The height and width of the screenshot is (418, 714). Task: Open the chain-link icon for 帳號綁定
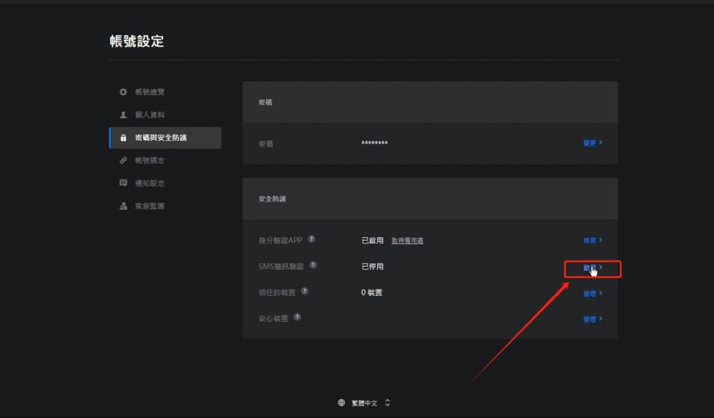pyautogui.click(x=123, y=161)
